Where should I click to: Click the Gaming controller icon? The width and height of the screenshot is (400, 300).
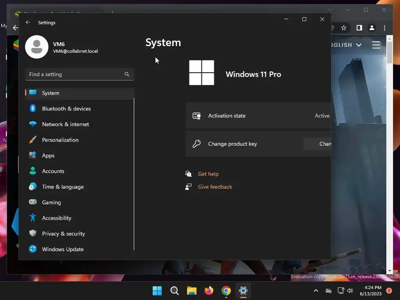click(33, 202)
